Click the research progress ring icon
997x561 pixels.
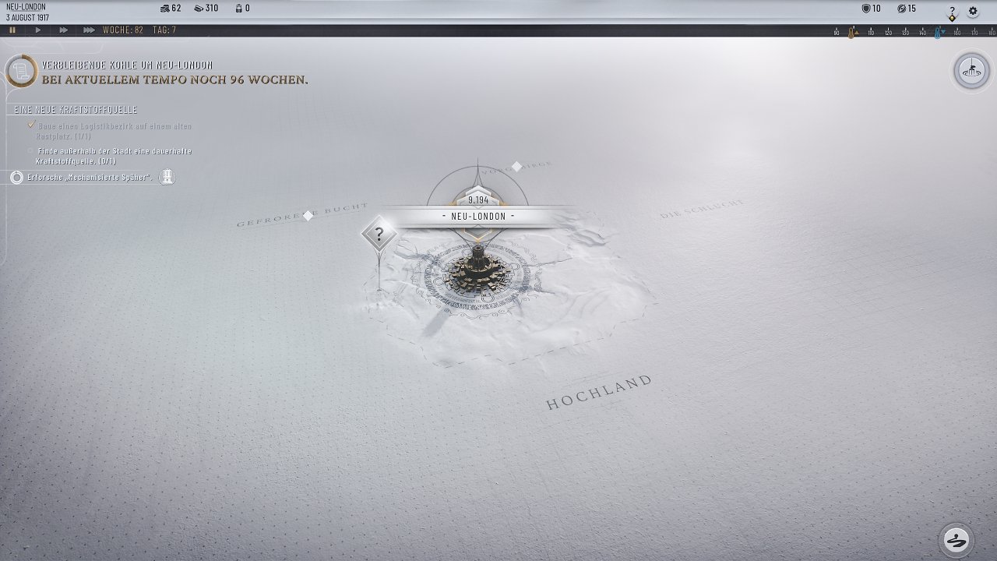(16, 178)
